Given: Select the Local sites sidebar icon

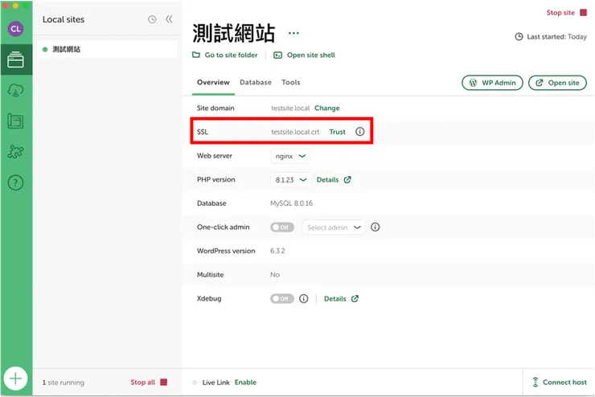Looking at the screenshot, I should click(x=15, y=59).
